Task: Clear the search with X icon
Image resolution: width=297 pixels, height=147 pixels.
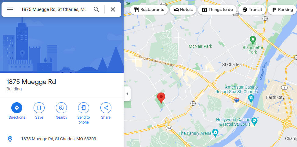Action: 113,9
